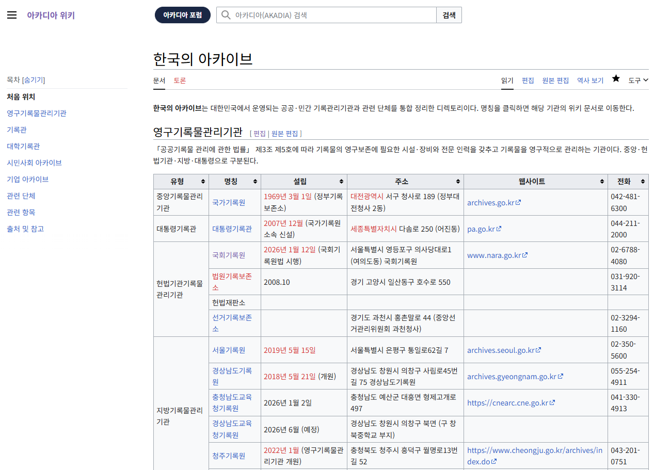The width and height of the screenshot is (654, 470).
Task: Open cnearc.cne.go.kr external link
Action: pos(511,402)
